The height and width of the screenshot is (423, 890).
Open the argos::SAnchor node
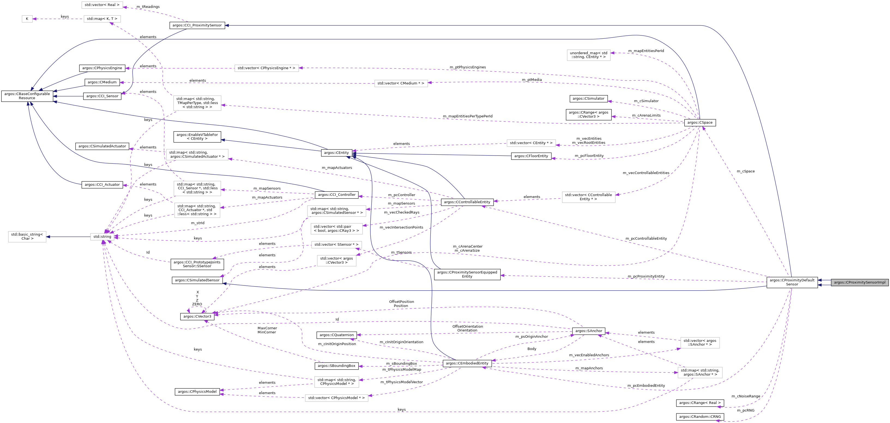[x=588, y=331]
